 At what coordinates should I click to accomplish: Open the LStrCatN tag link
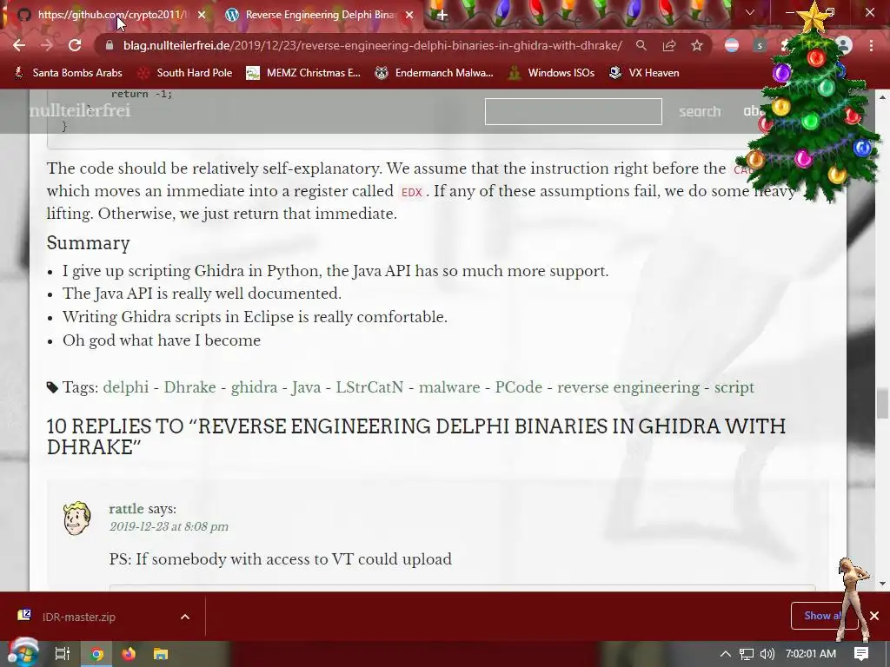point(369,387)
